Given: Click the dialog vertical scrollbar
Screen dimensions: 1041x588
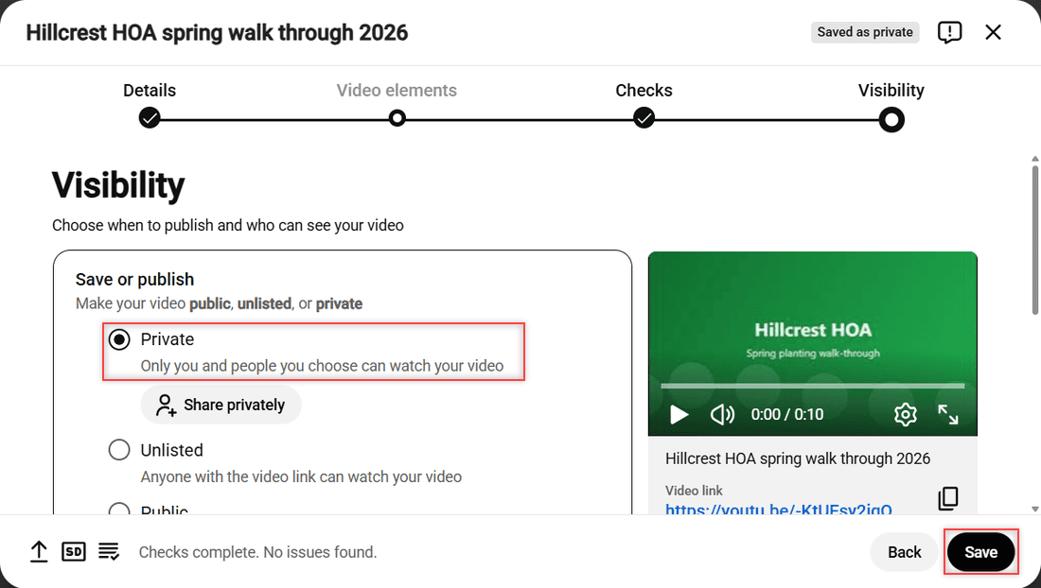Looking at the screenshot, I should click(x=1034, y=239).
